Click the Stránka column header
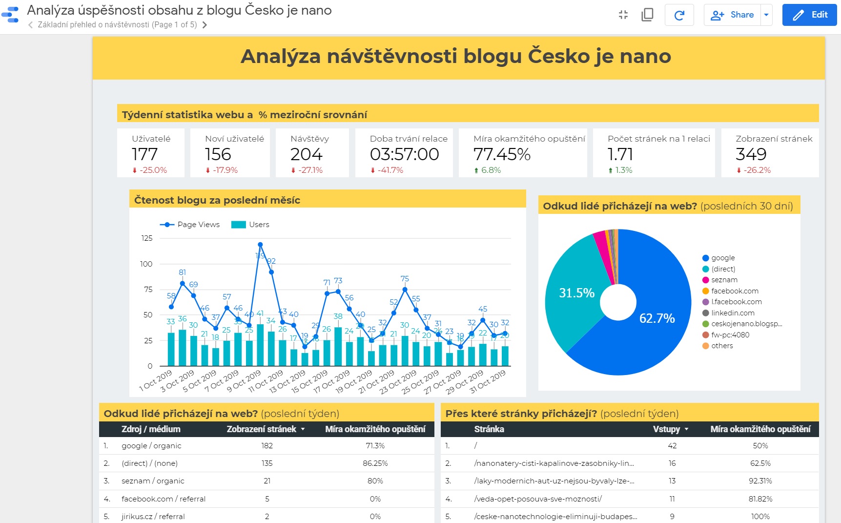 pos(489,429)
